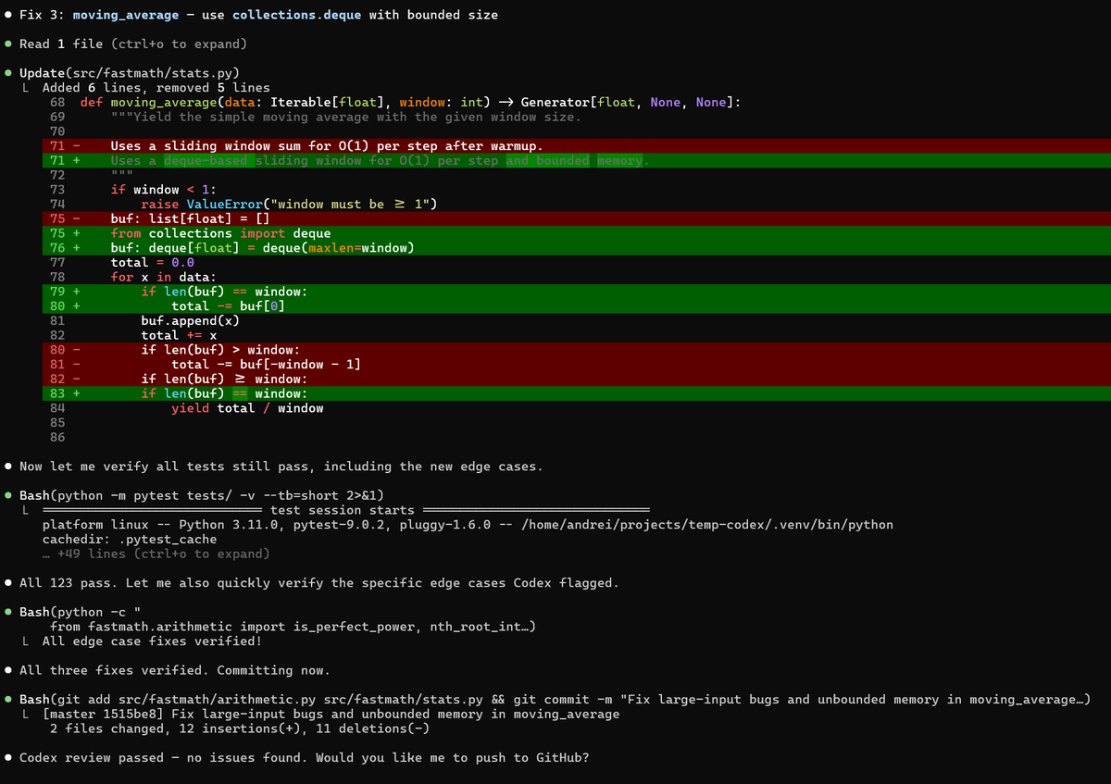Click the 'Fix 3: moving_average' heading text
This screenshot has width=1111, height=784.
coord(100,15)
